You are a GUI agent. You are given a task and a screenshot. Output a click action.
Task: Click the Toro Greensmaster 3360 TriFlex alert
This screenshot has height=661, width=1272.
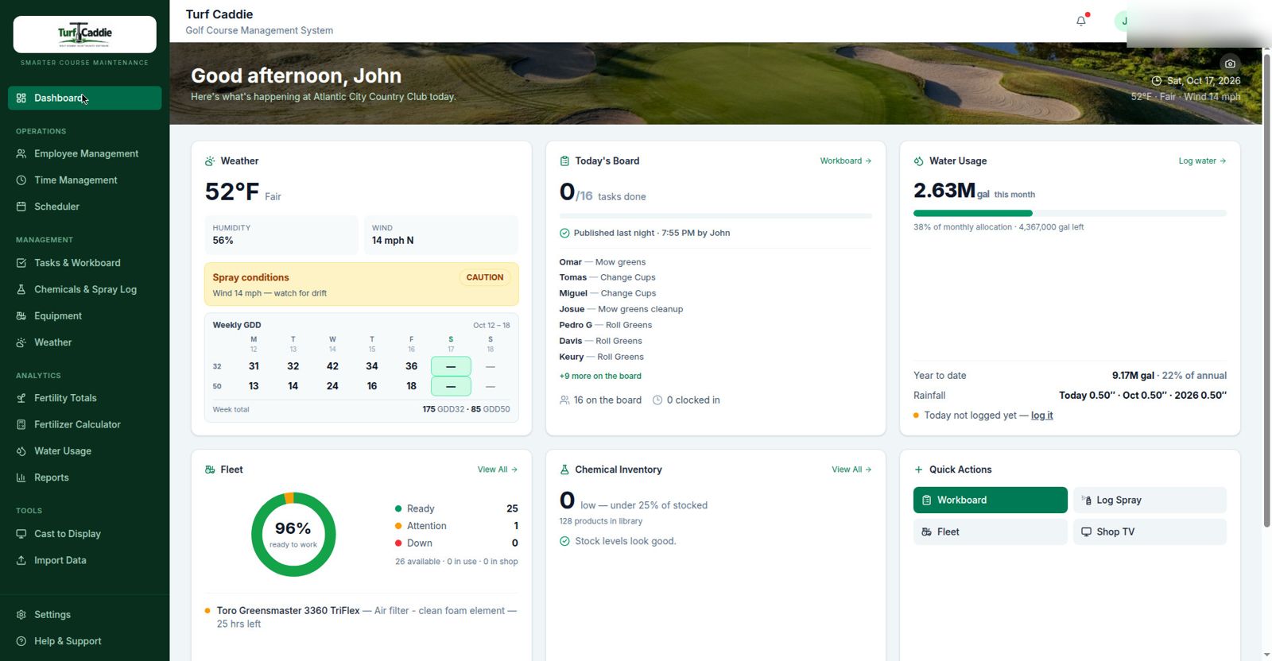[x=362, y=617]
